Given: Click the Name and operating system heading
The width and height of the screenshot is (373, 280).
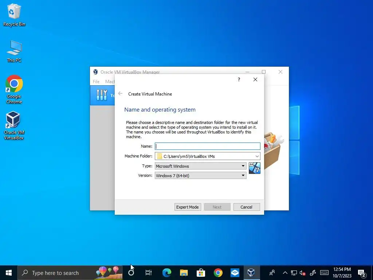Looking at the screenshot, I should [x=160, y=109].
